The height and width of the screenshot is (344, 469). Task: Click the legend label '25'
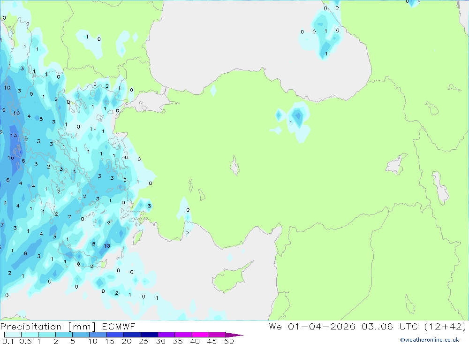tap(144, 341)
